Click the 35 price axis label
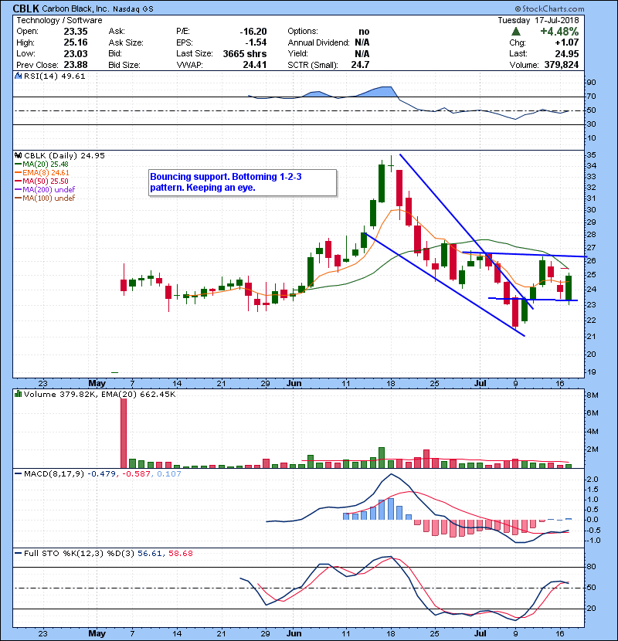The height and width of the screenshot is (641, 618). coord(592,155)
